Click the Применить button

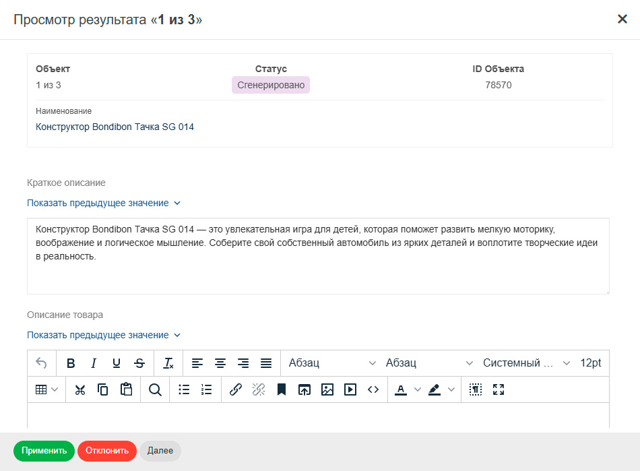[44, 451]
